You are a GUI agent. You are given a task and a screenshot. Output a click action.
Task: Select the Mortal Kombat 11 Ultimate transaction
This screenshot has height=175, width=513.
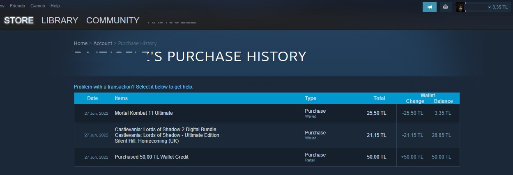(x=144, y=113)
